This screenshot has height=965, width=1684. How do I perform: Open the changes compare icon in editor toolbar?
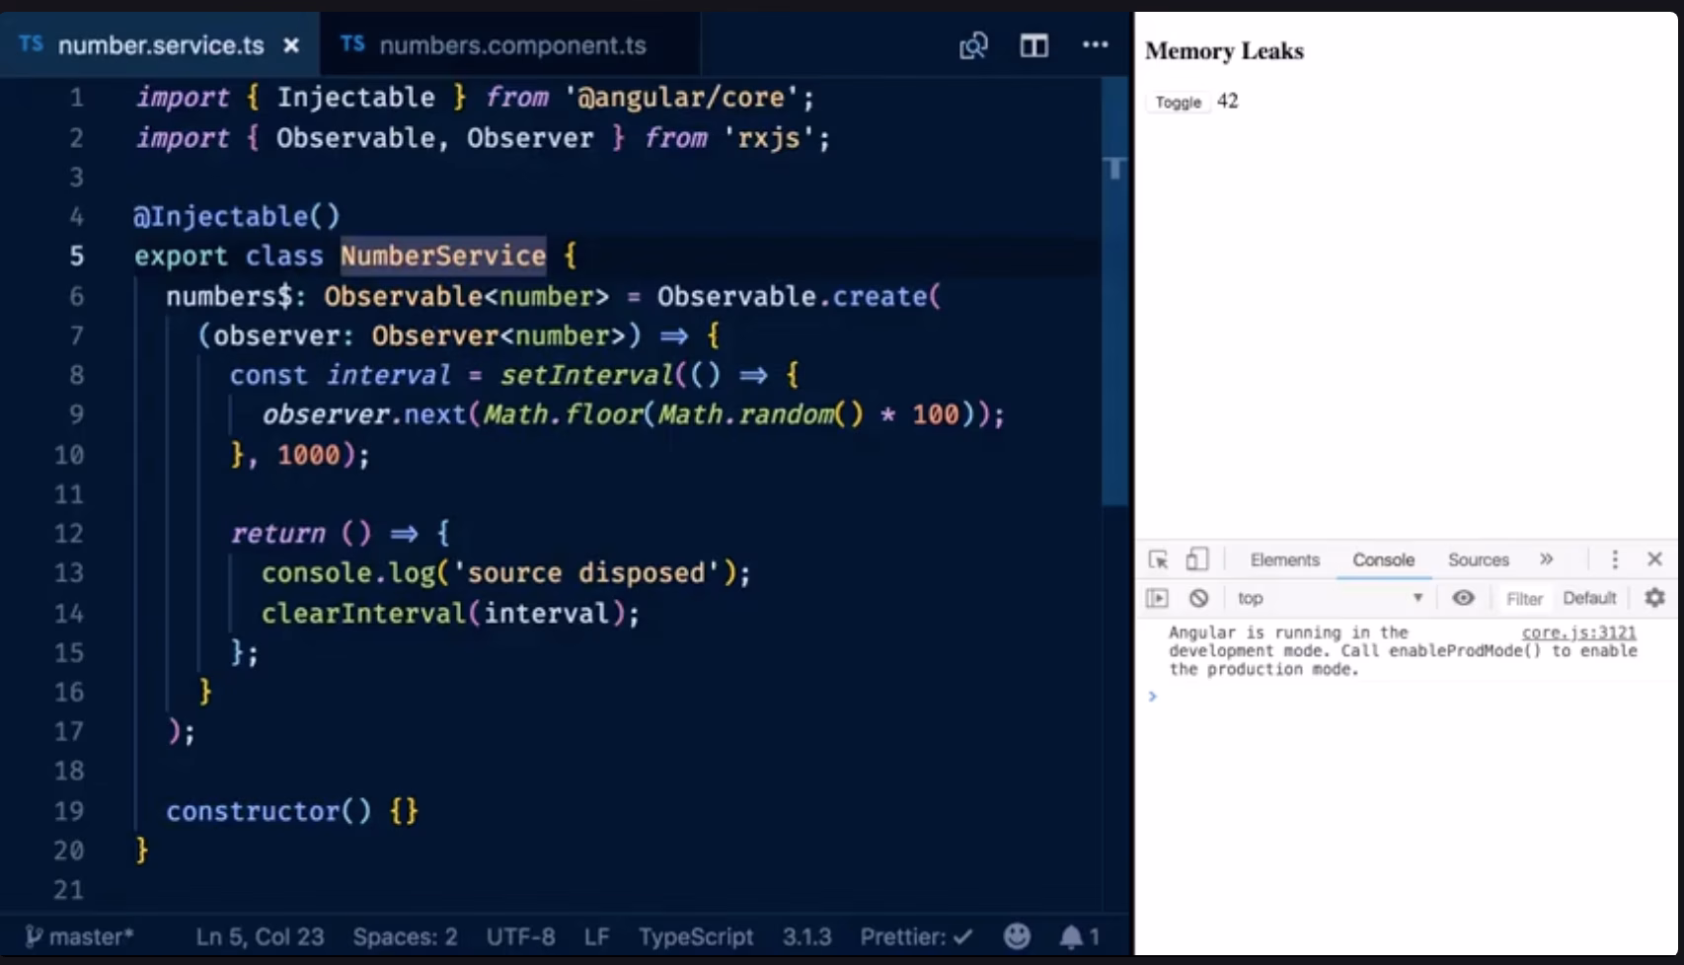(973, 45)
